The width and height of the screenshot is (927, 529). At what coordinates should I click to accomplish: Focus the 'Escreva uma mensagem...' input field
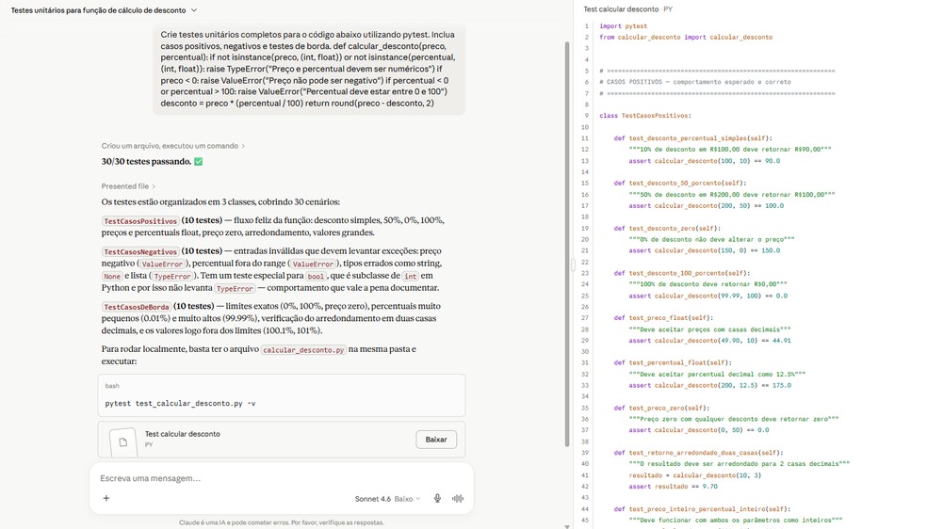tap(282, 478)
